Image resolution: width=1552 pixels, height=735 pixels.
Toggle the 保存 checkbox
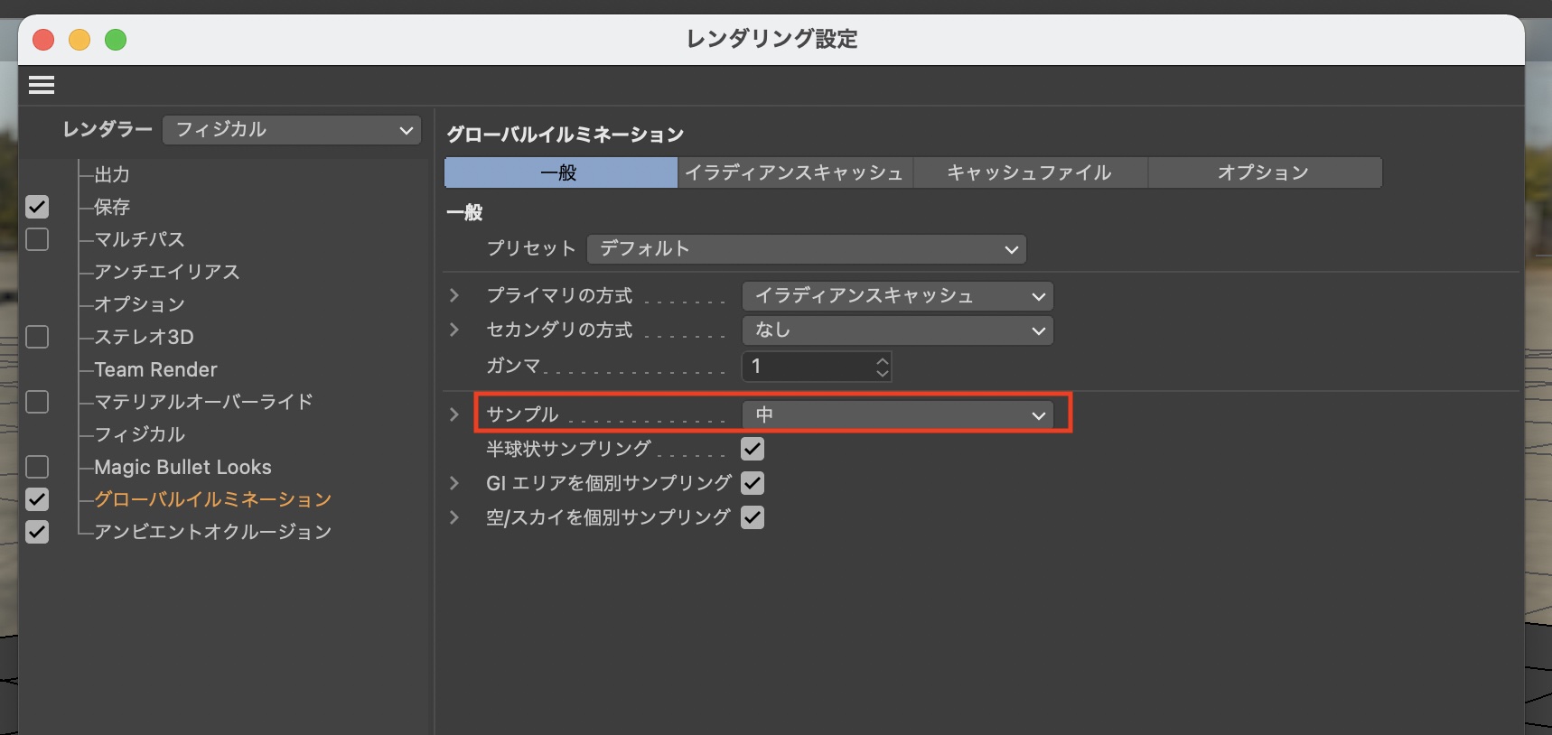coord(37,207)
